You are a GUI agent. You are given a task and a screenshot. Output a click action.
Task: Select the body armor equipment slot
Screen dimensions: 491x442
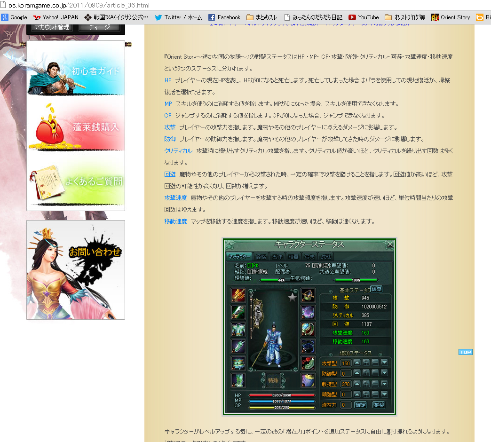point(238,329)
